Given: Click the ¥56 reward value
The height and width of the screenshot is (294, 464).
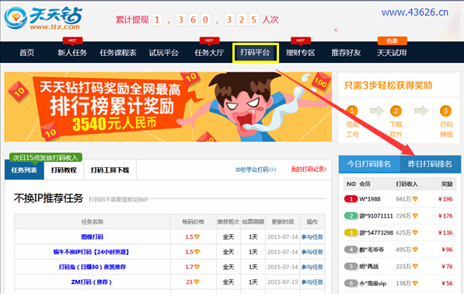Looking at the screenshot, I should [x=447, y=283].
